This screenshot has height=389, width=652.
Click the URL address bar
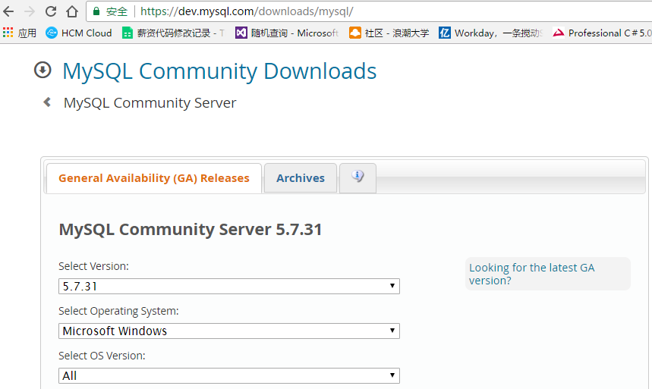370,11
